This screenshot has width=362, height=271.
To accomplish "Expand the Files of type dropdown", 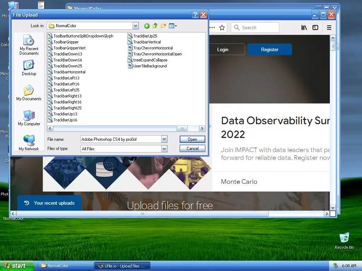I will coord(164,149).
